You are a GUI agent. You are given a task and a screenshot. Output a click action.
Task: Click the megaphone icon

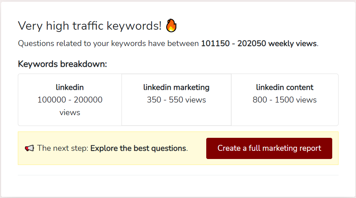coord(29,148)
